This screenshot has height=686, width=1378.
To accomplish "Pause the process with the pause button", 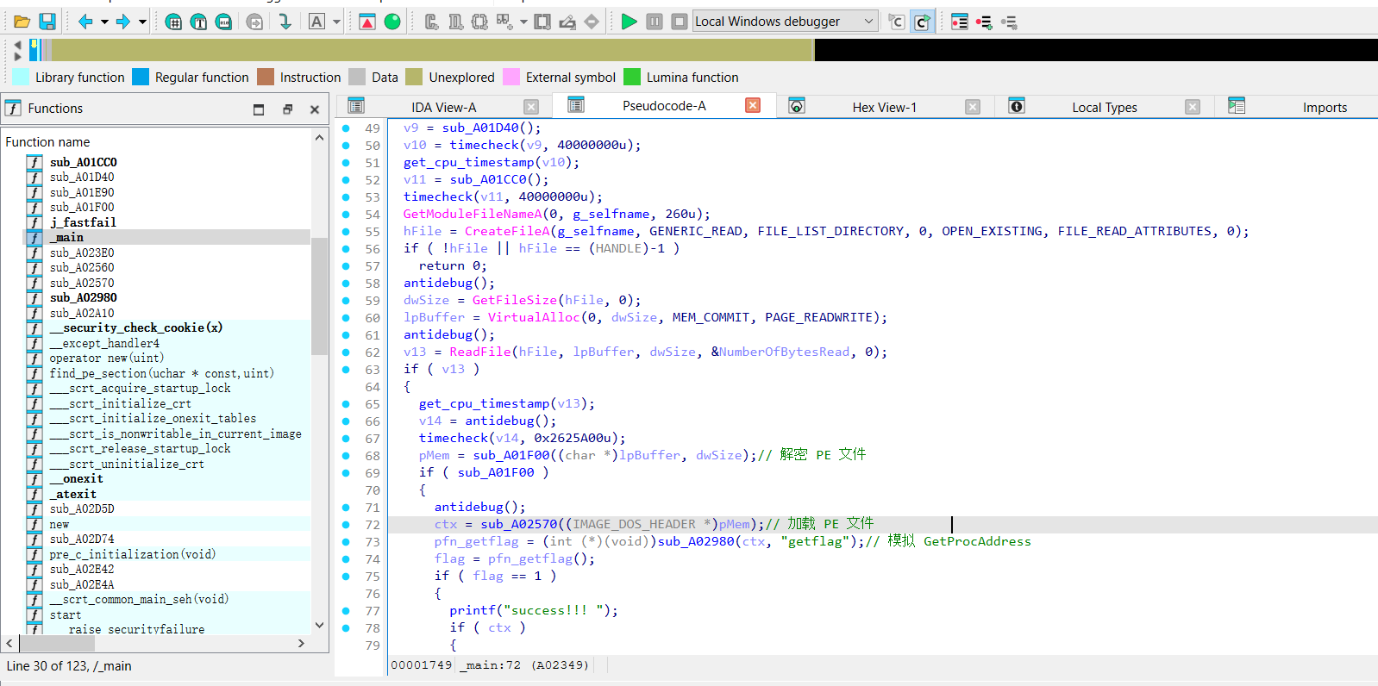I will coord(655,22).
